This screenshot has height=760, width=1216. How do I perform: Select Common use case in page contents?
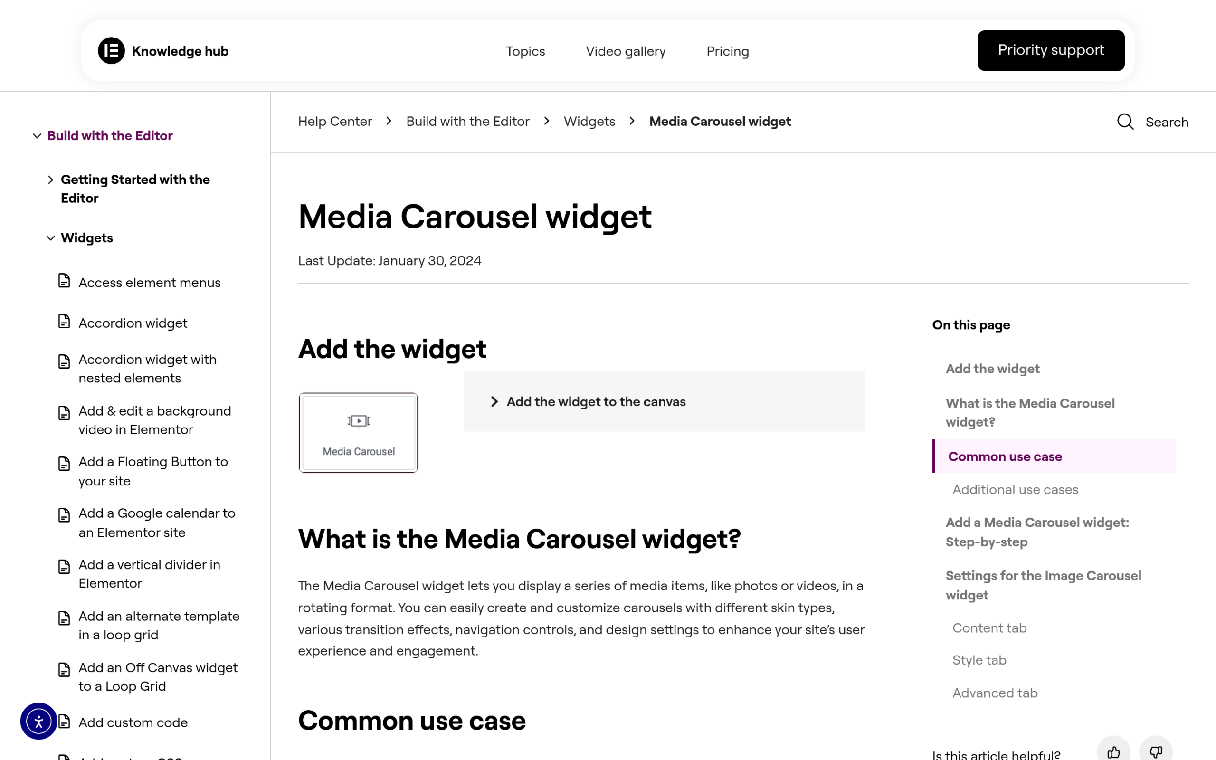pyautogui.click(x=1054, y=456)
